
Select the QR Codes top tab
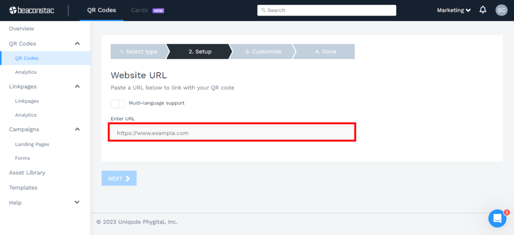101,10
